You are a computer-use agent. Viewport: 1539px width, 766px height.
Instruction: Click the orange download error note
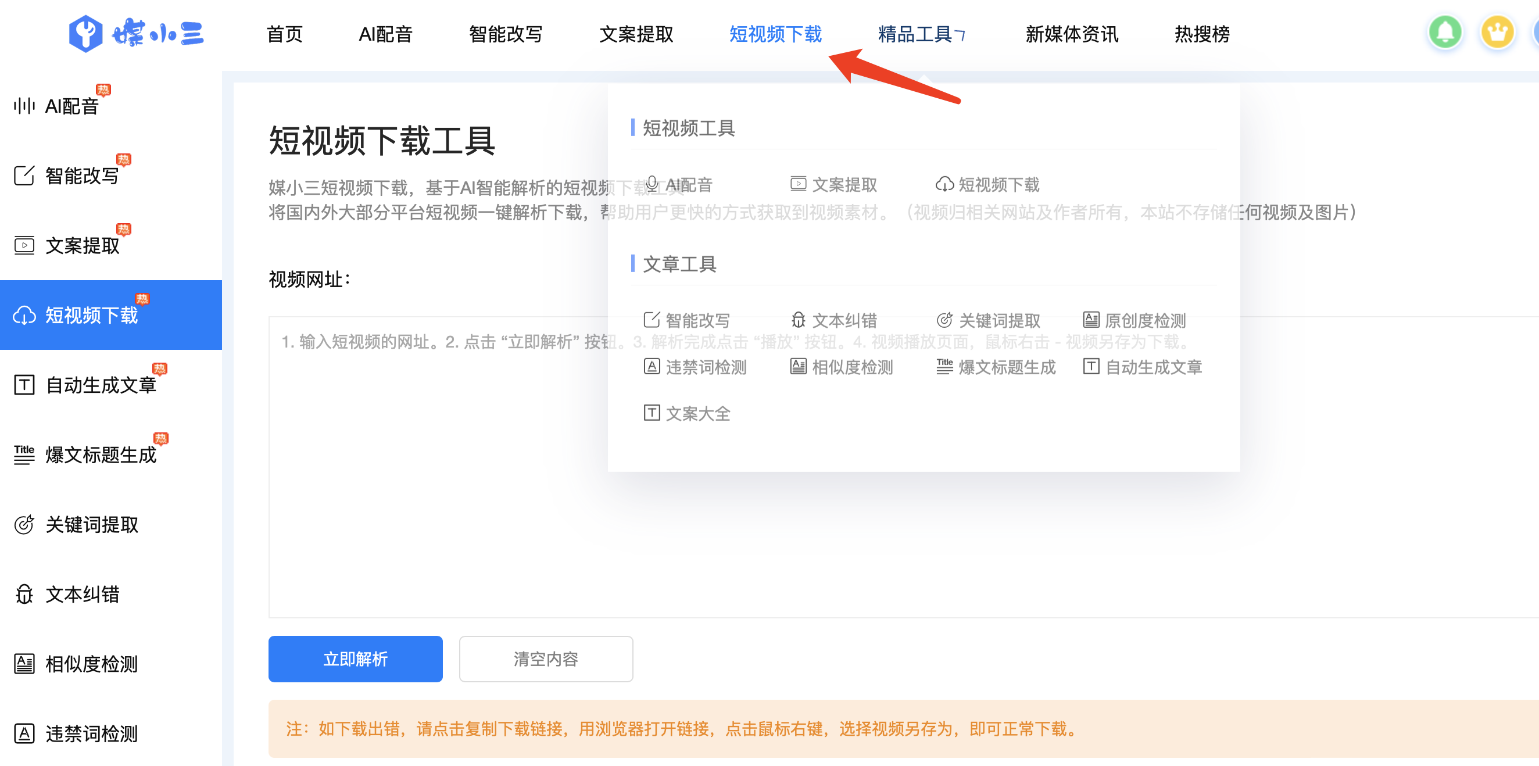tap(903, 729)
